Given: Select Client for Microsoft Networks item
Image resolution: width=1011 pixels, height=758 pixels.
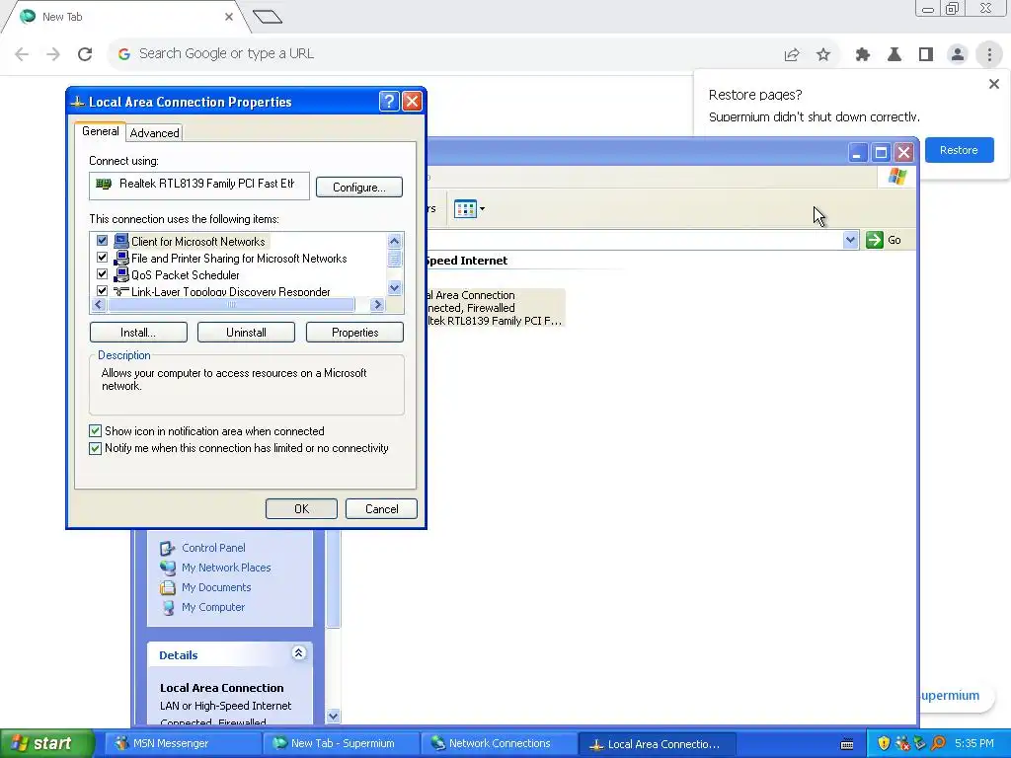Looking at the screenshot, I should click(x=197, y=242).
